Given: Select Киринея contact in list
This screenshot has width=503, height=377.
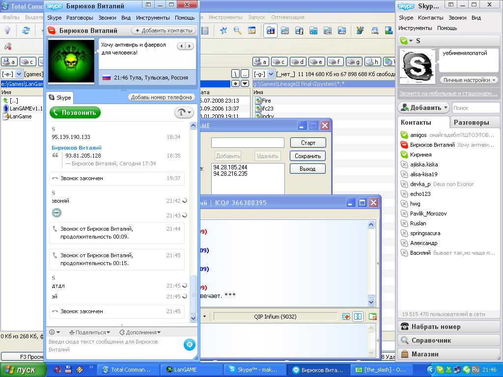Looking at the screenshot, I should pos(448,155).
